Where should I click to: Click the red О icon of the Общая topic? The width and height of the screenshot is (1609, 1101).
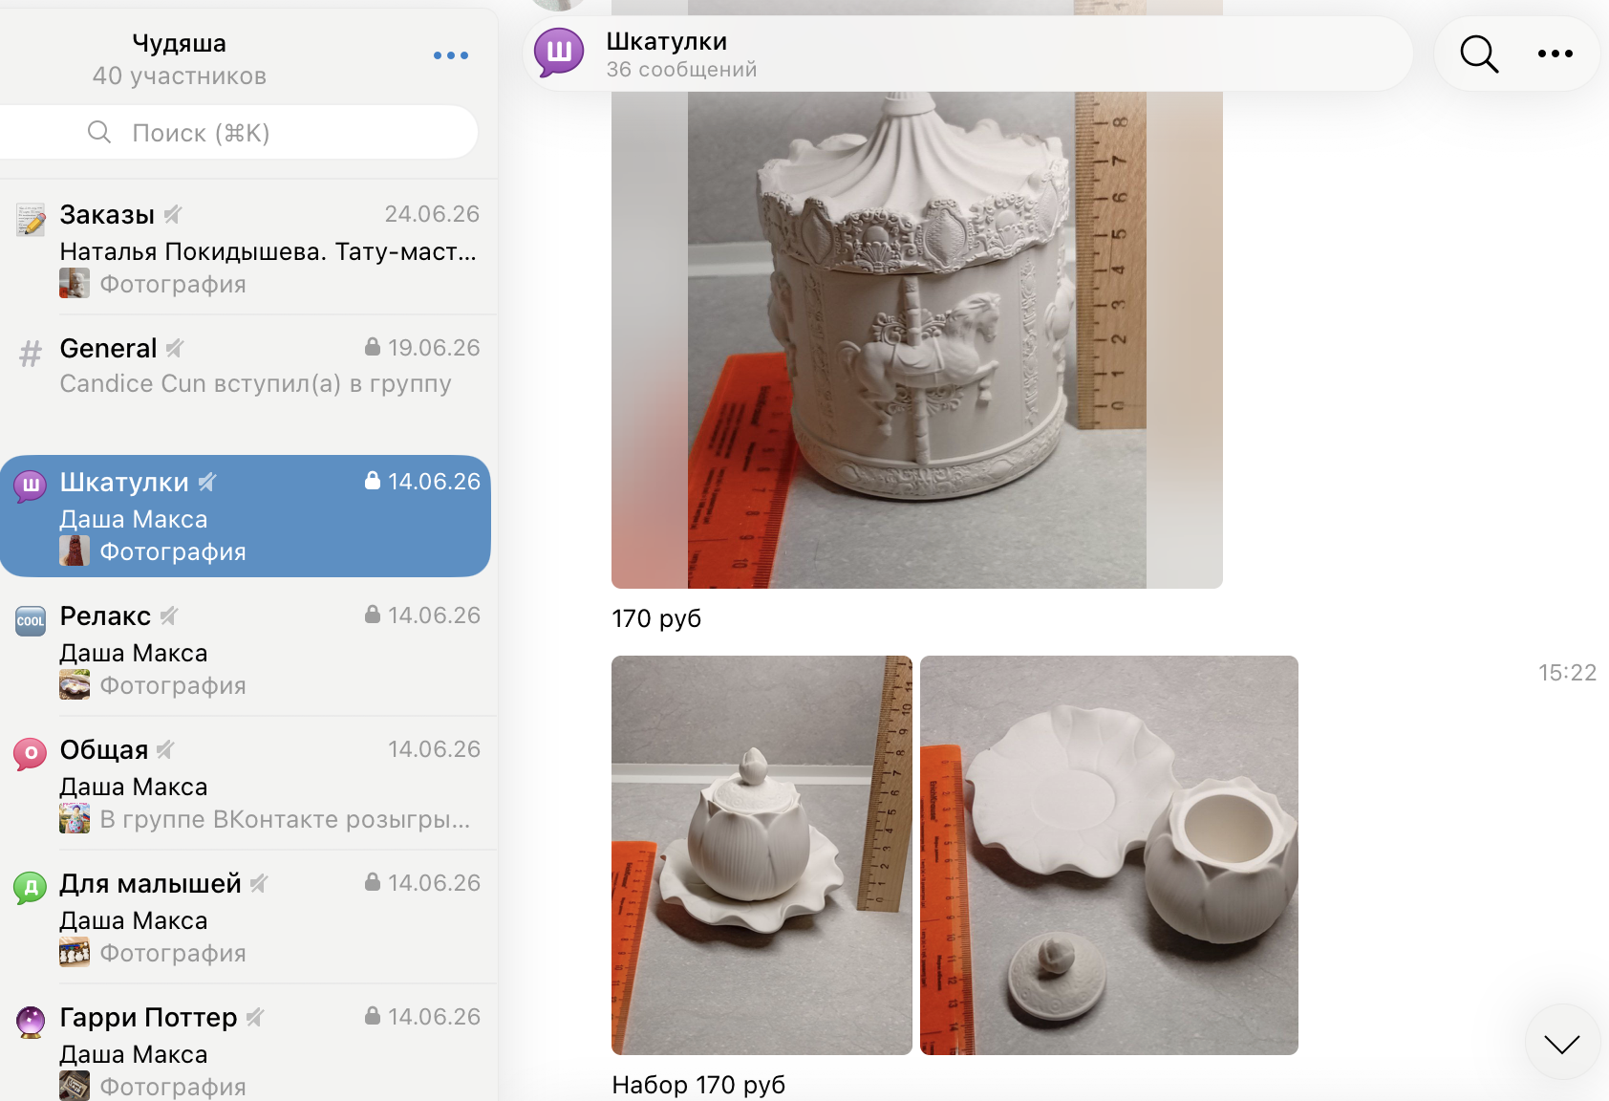pyautogui.click(x=31, y=754)
